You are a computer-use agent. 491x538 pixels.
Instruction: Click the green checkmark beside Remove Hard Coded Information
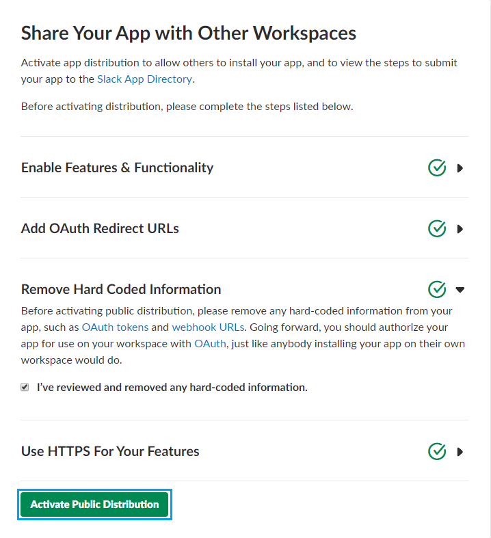[437, 289]
